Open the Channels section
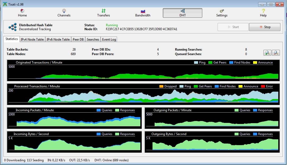 (x=64, y=13)
